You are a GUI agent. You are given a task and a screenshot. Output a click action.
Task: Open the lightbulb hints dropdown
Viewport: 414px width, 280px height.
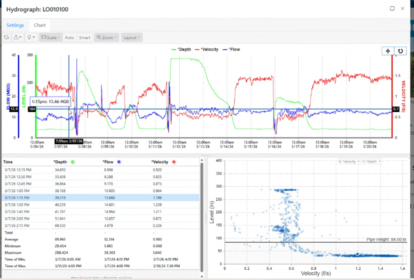click(31, 37)
